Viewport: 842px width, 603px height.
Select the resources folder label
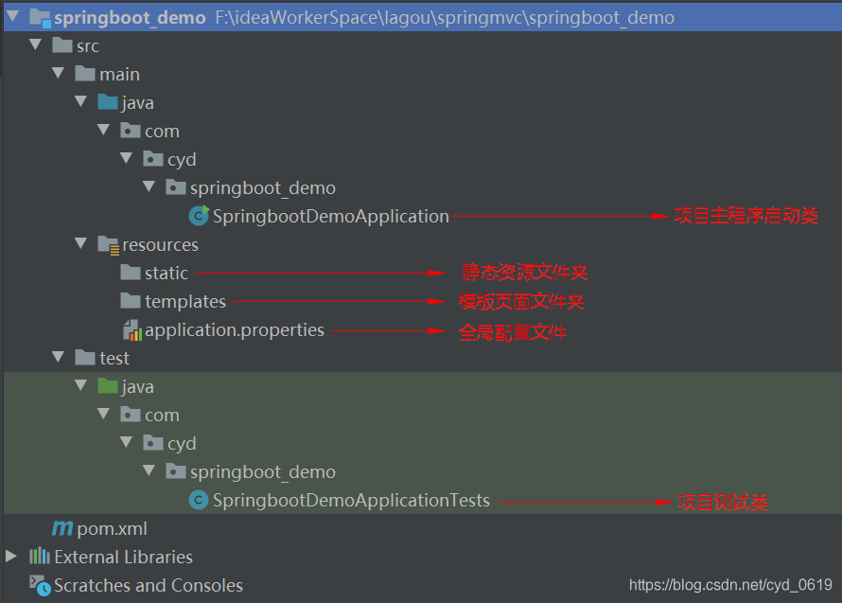click(161, 245)
